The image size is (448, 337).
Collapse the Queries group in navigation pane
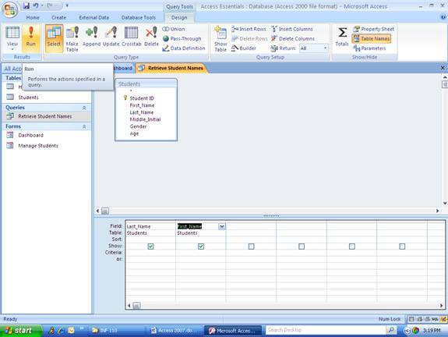[x=84, y=108]
